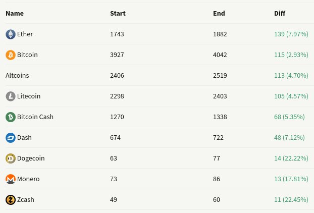Viewport: 314px width, 213px height.
Task: Open the Monero name link
Action: tap(28, 179)
